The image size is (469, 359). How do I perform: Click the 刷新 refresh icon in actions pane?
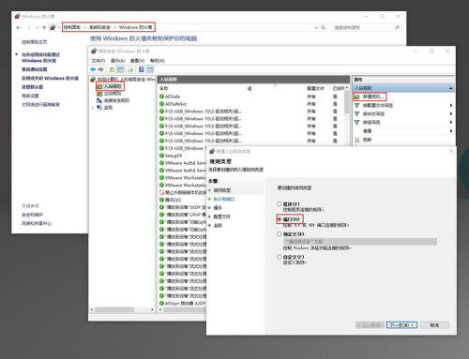356,140
